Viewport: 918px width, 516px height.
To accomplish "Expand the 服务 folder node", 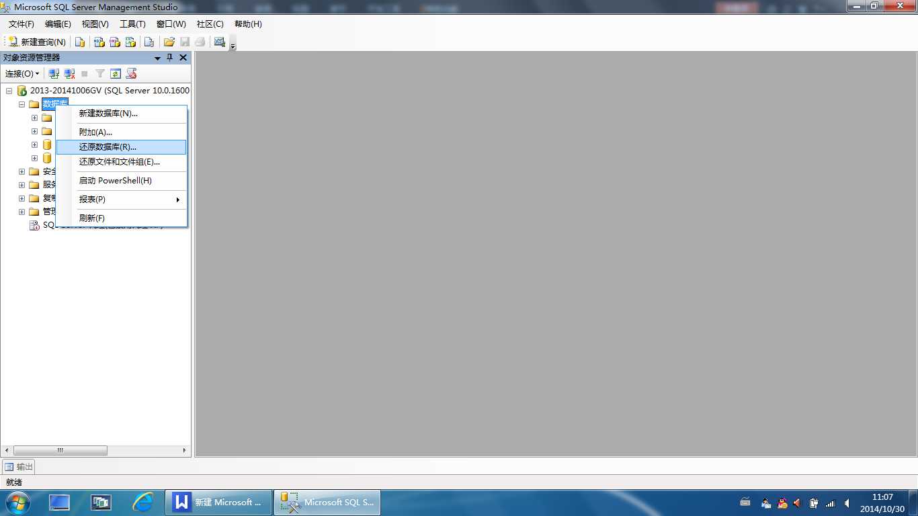I will pos(22,185).
